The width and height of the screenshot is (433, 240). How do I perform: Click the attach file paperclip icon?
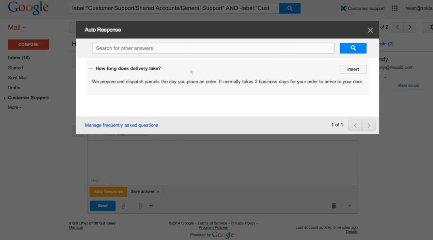click(x=140, y=206)
